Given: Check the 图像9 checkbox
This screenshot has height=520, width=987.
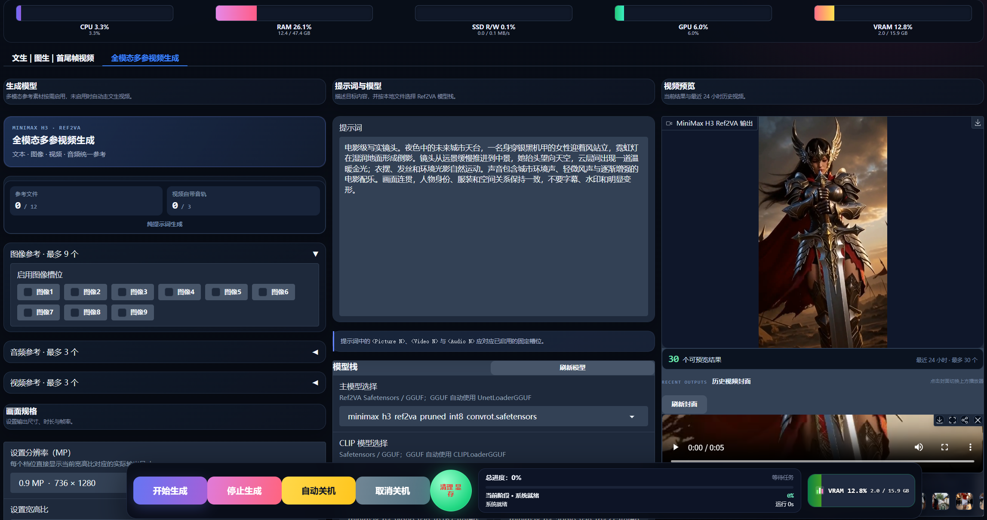Looking at the screenshot, I should (x=122, y=312).
